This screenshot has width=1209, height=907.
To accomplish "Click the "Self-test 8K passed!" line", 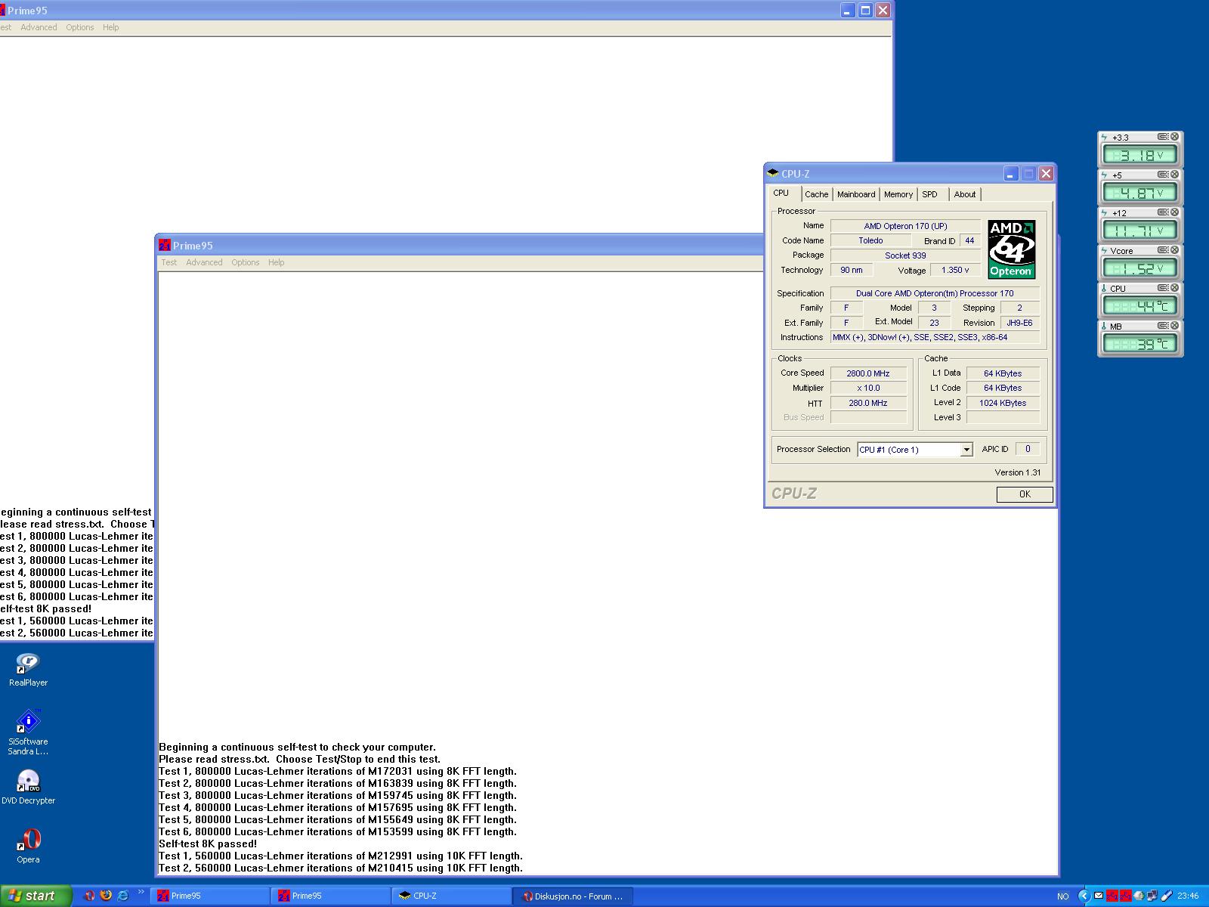I will [208, 844].
